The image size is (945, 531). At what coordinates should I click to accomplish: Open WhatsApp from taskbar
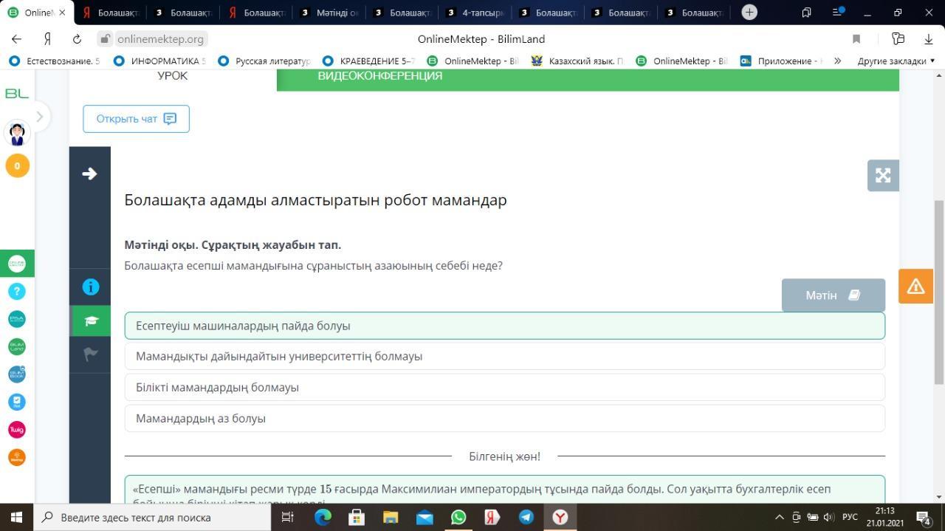[458, 517]
